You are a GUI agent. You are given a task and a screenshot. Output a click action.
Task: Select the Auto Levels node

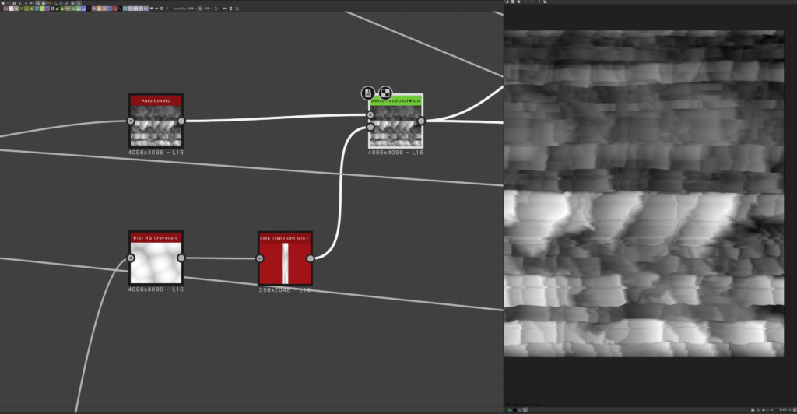pyautogui.click(x=156, y=121)
